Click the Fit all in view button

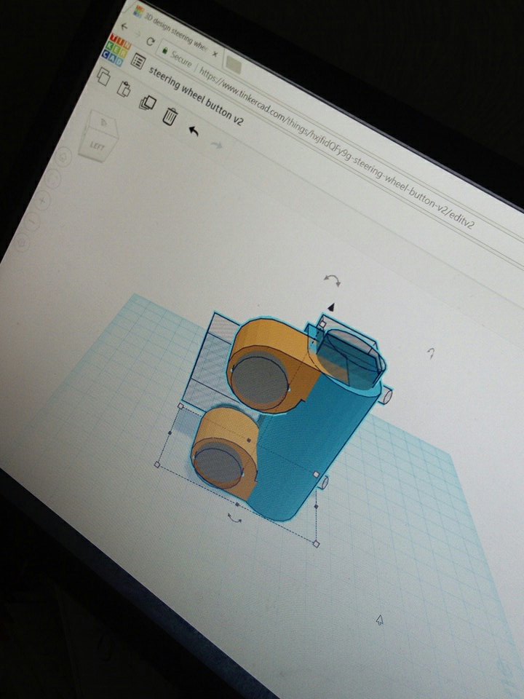point(54,179)
